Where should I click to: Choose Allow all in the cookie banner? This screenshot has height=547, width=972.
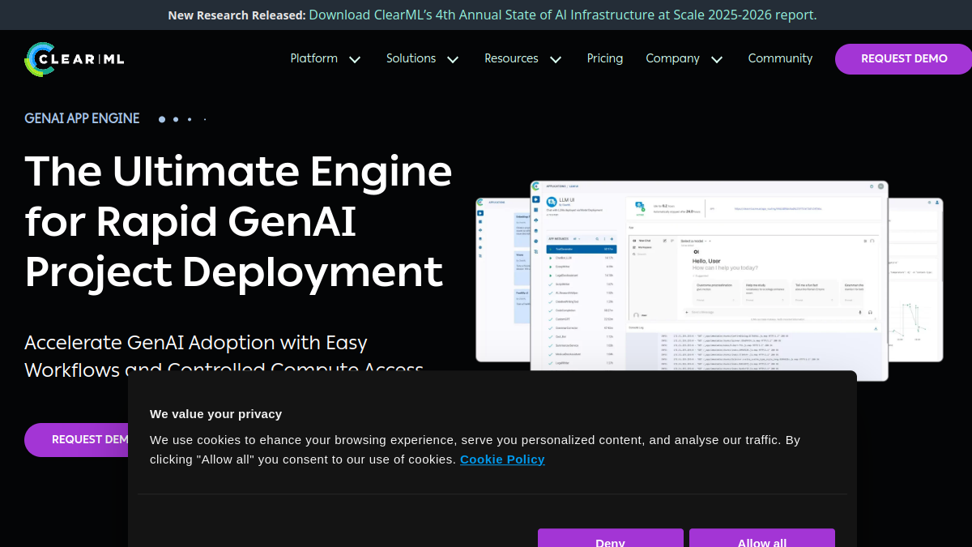(762, 538)
